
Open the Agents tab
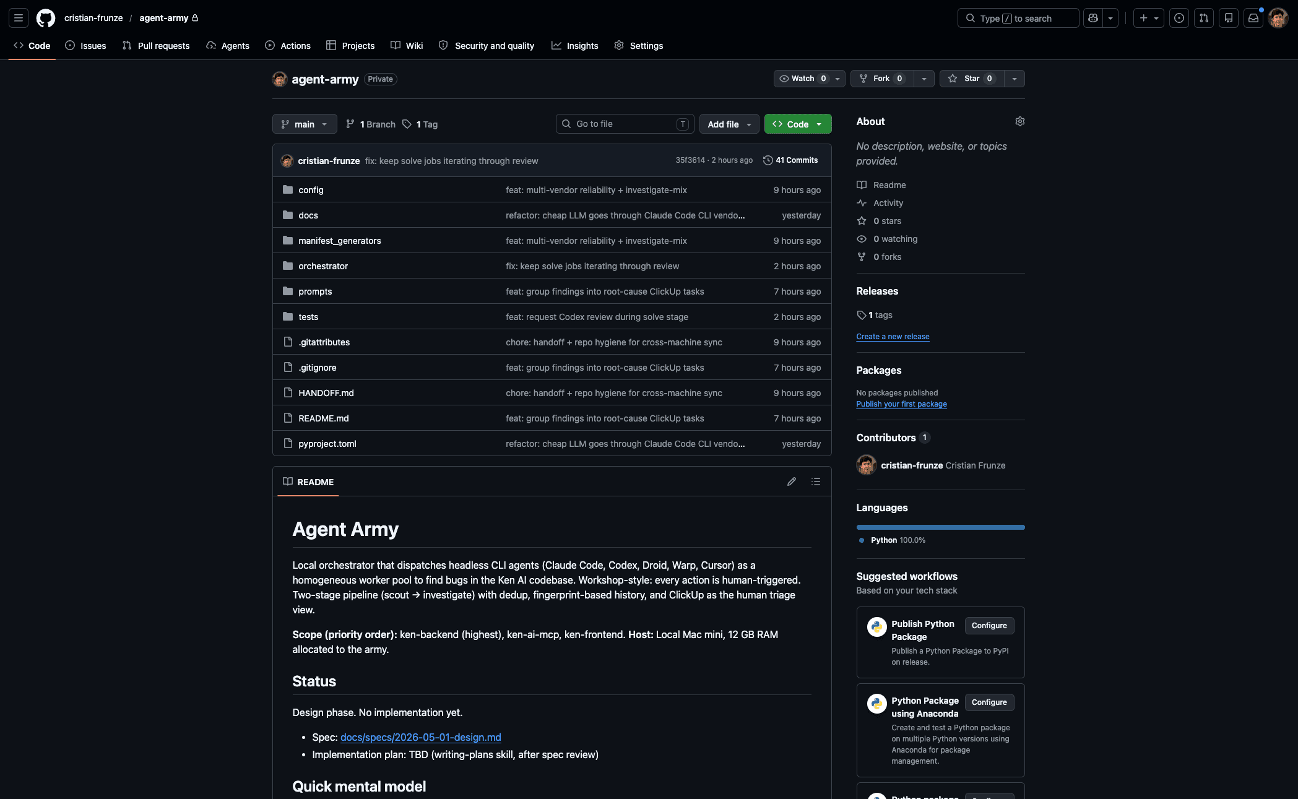[x=228, y=45]
